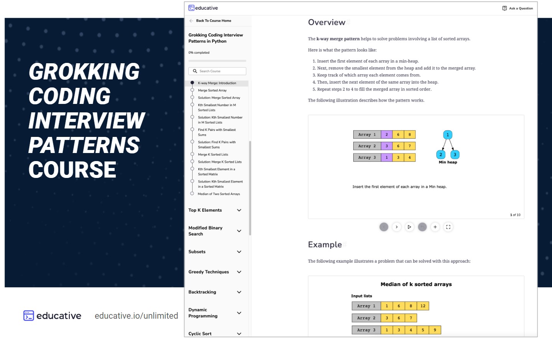The height and width of the screenshot is (339, 552).
Task: Open lesson Merge K Sorted Lists
Action: pyautogui.click(x=213, y=155)
